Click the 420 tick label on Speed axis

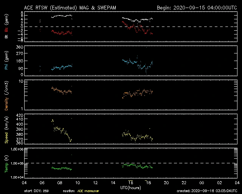click(19, 115)
